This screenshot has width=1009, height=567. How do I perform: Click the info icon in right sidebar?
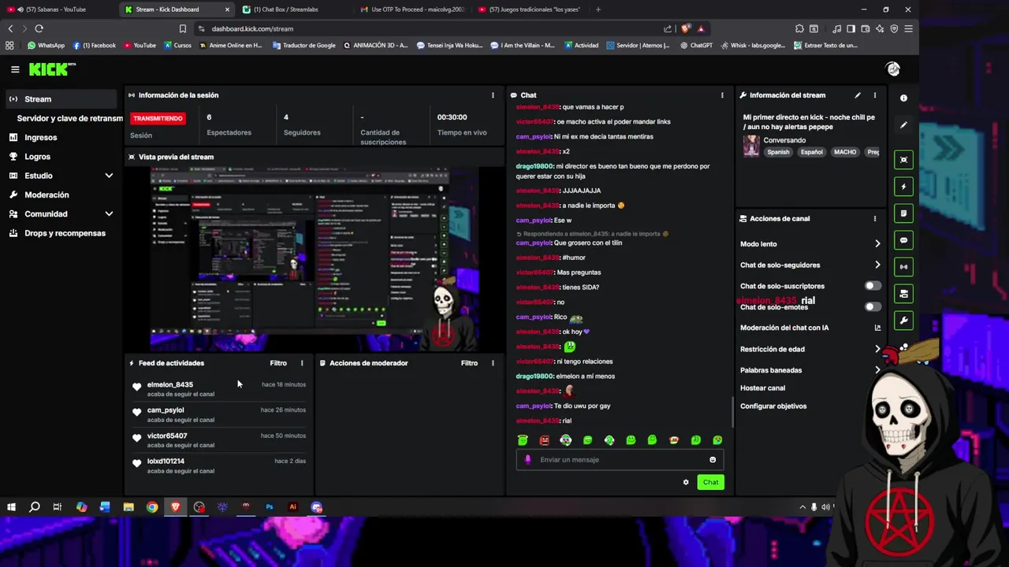click(903, 98)
